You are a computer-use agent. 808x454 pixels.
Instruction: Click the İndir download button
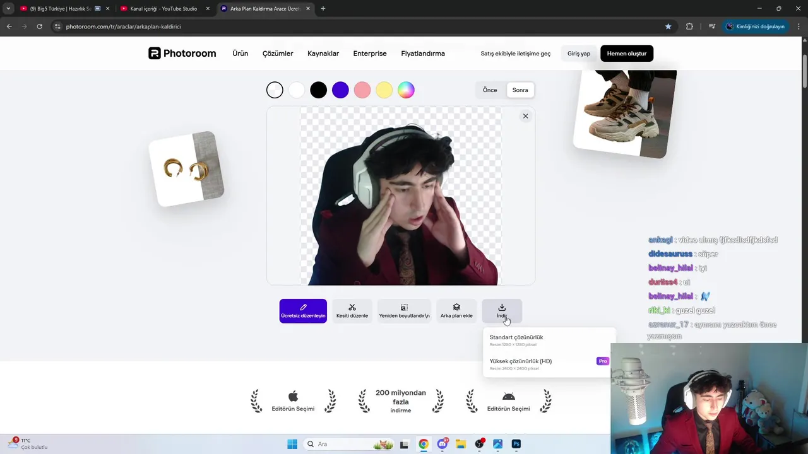pos(502,311)
